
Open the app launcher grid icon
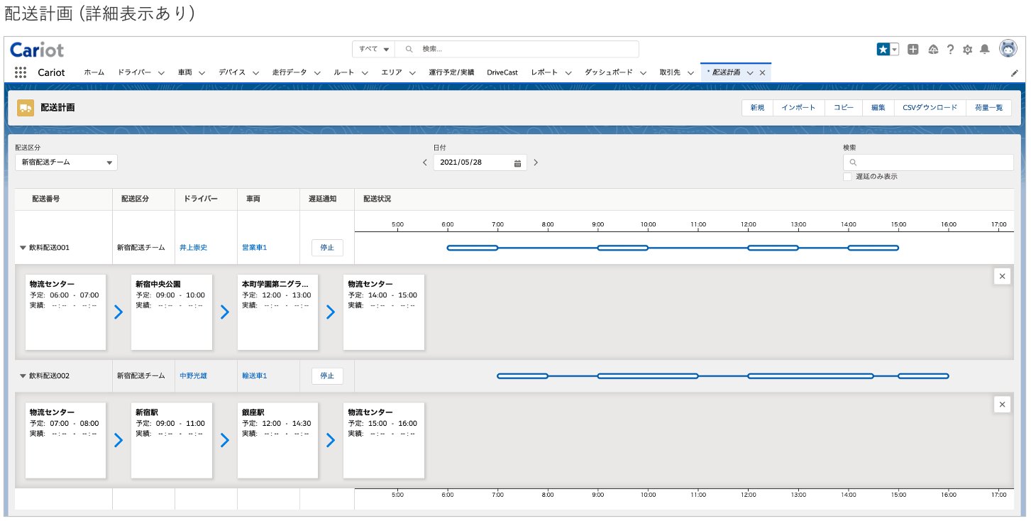[x=21, y=72]
